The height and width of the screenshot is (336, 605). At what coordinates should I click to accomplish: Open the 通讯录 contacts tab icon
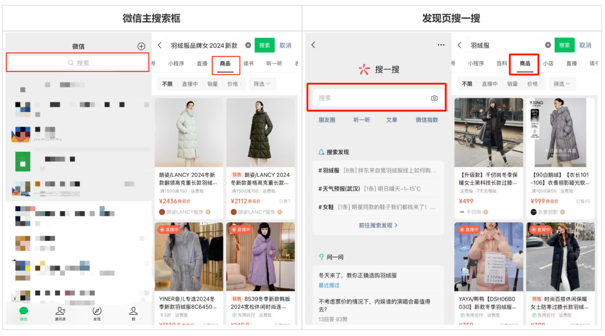60,312
